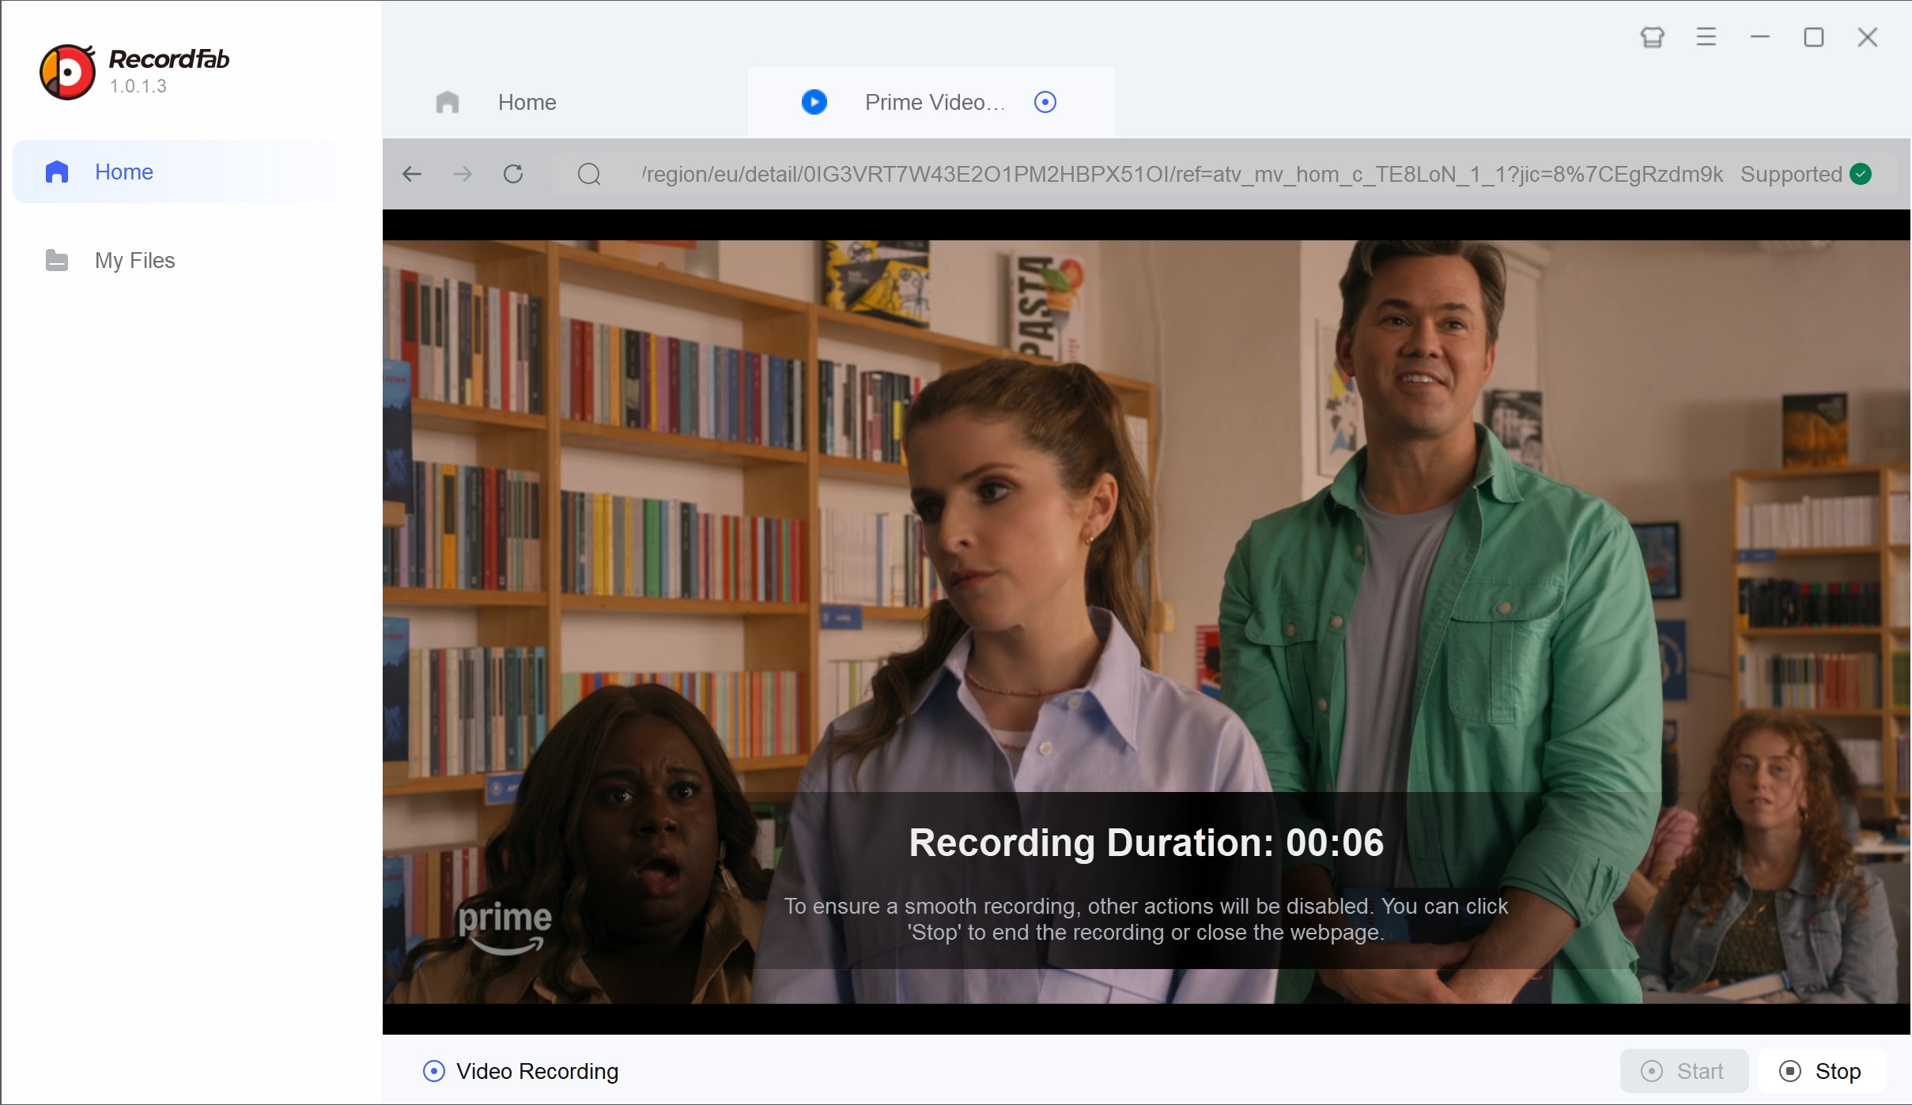Click the Home tab house icon
Image resolution: width=1912 pixels, height=1105 pixels.
448,102
